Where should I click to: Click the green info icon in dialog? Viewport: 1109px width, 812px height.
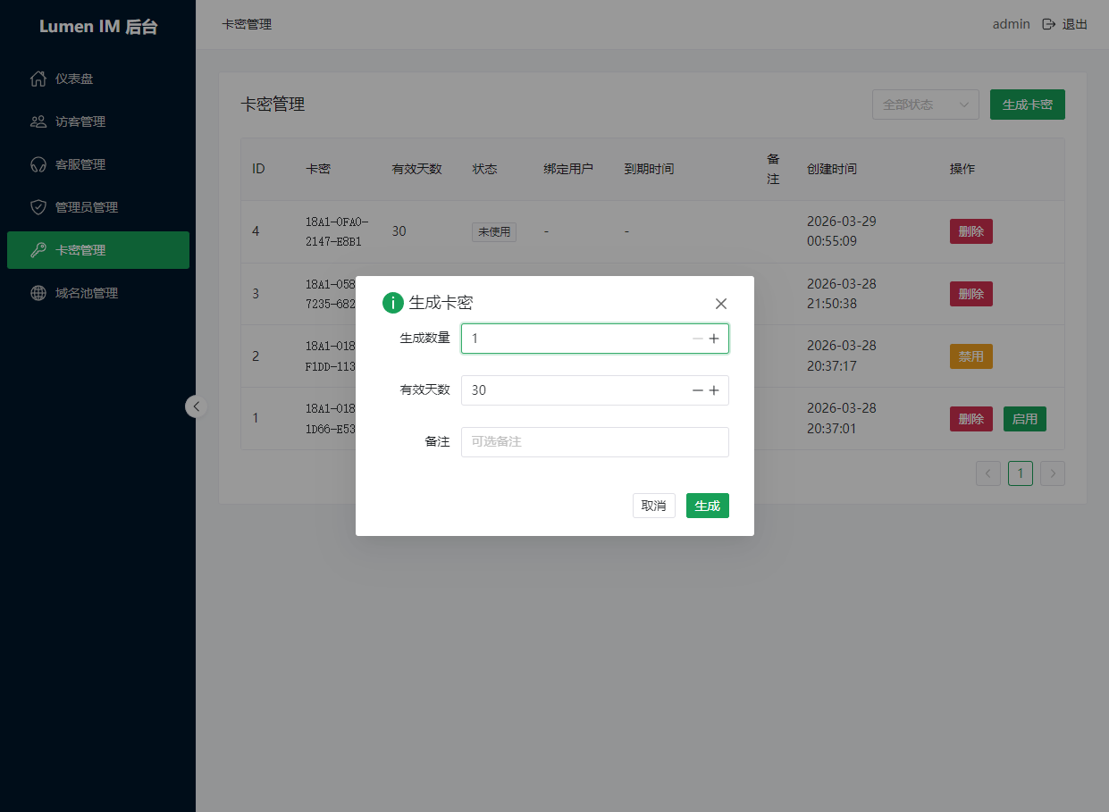(x=393, y=303)
